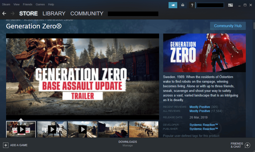Go back with the left arrow
Screen dimensions: 255x152
pyautogui.click(x=4, y=13)
